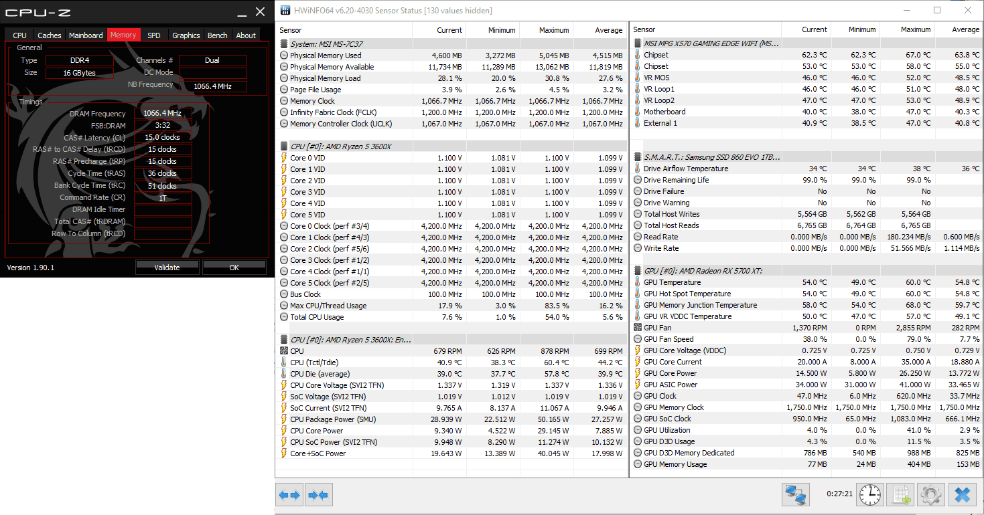Click the Channels # Dual field
This screenshot has height=515, width=984.
pyautogui.click(x=212, y=60)
